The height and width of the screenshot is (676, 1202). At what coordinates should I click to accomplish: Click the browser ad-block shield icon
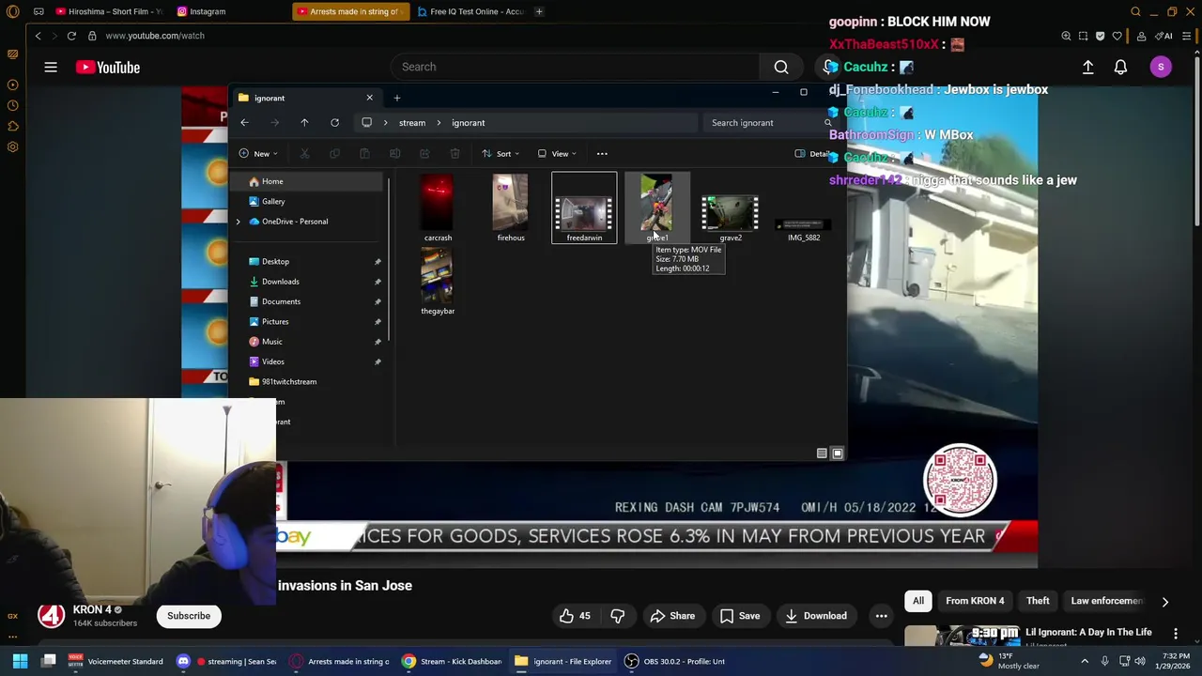[1100, 36]
